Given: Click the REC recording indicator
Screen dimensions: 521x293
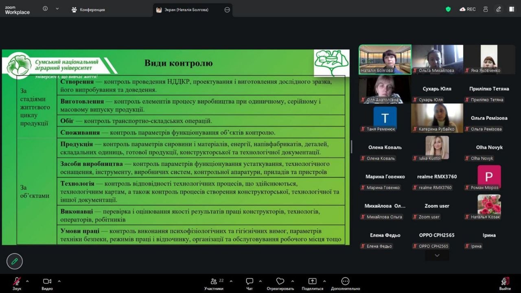Looking at the screenshot, I should [468, 9].
